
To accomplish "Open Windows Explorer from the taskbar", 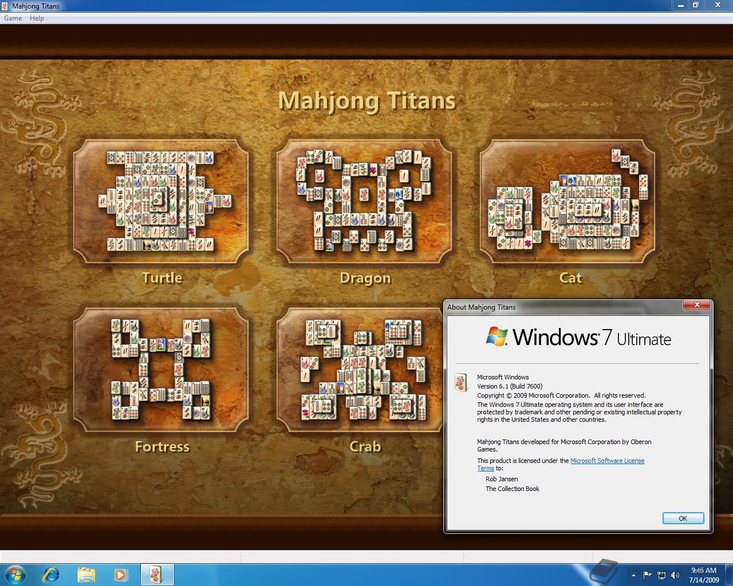I will click(x=86, y=574).
